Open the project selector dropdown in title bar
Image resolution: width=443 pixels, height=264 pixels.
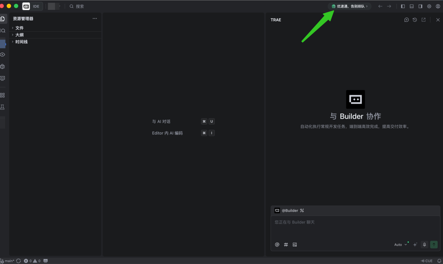coord(54,6)
